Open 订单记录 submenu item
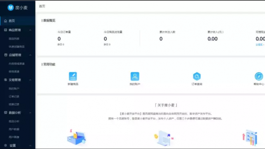The width and height of the screenshot is (265, 149). click(x=14, y=96)
